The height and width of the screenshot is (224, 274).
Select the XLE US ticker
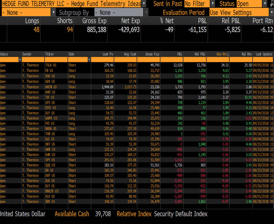(50, 139)
